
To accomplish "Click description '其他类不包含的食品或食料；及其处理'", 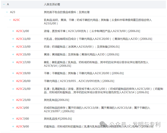I will [x=67, y=12].
